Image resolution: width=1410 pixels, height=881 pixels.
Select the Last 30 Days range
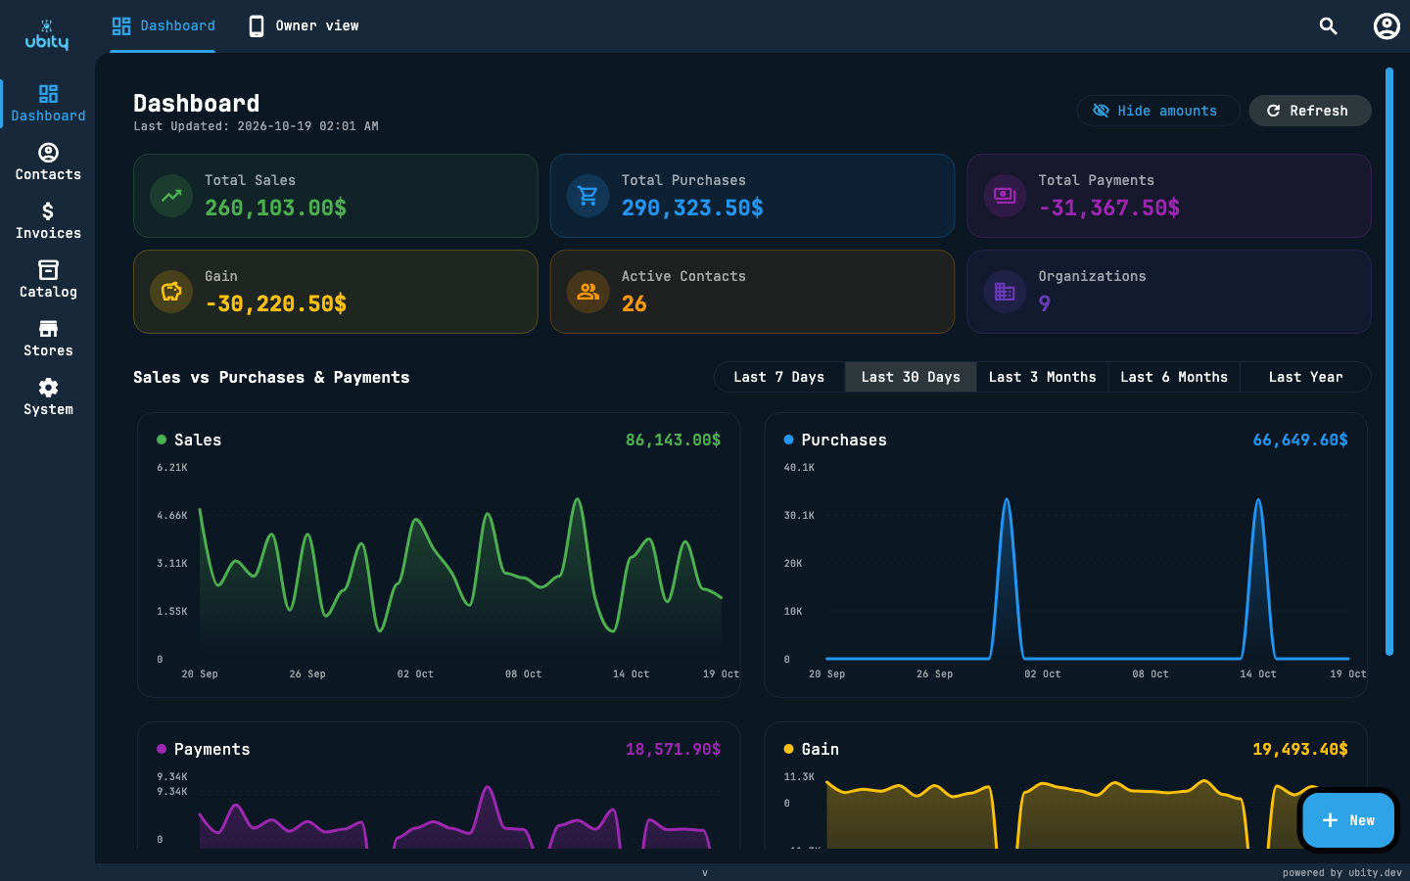911,377
